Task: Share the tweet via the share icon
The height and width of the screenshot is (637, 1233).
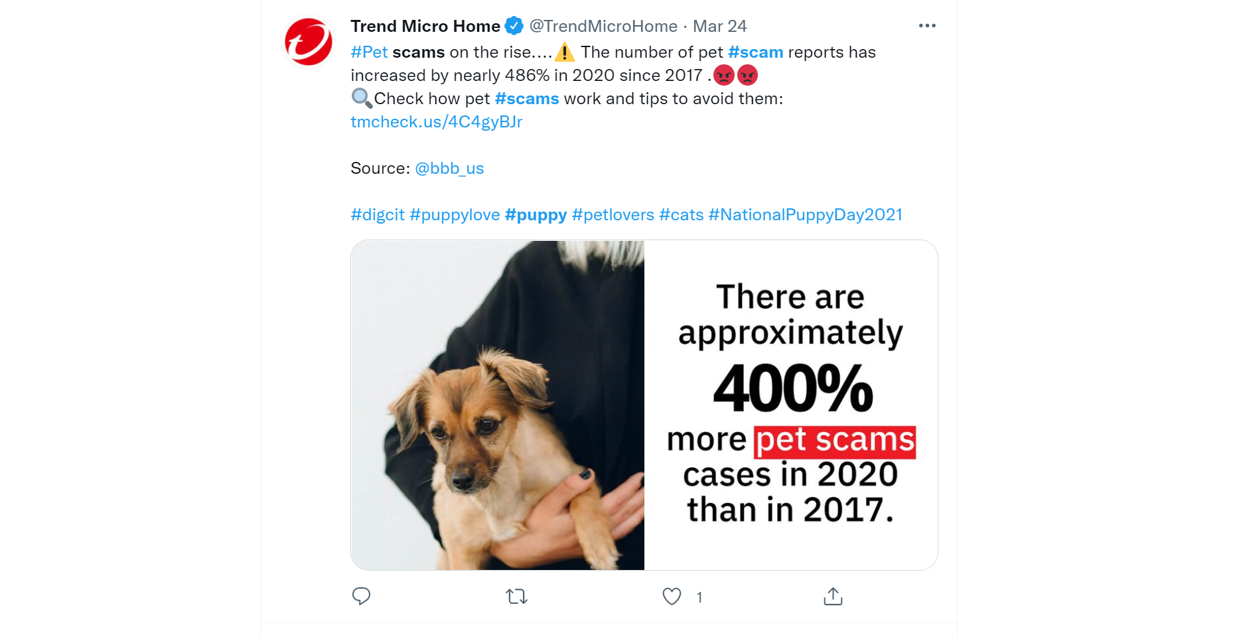Action: [833, 596]
